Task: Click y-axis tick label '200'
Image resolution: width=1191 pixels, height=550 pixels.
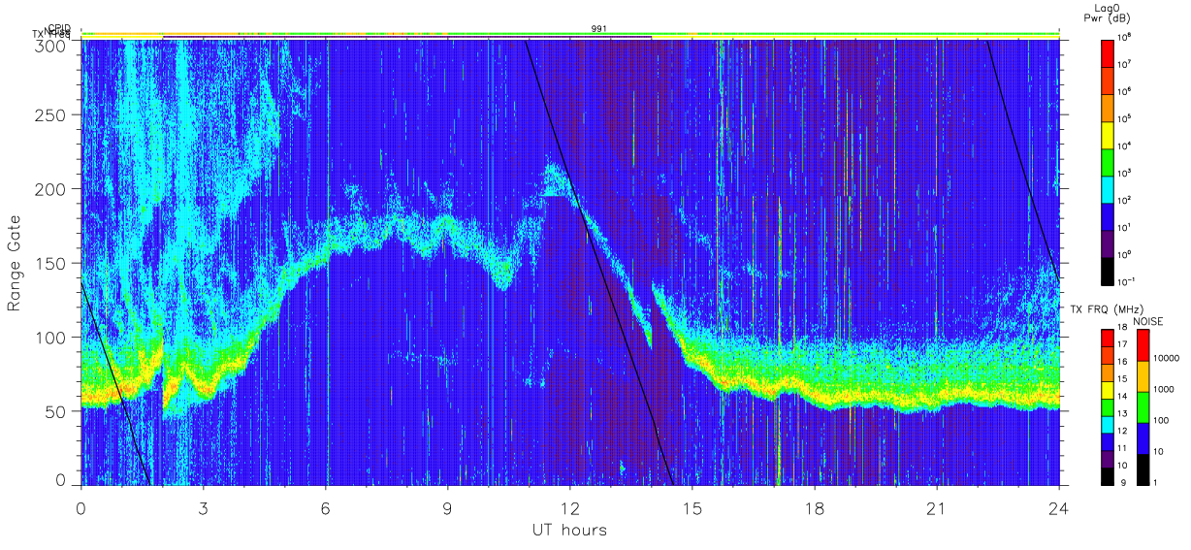Action: pos(52,189)
